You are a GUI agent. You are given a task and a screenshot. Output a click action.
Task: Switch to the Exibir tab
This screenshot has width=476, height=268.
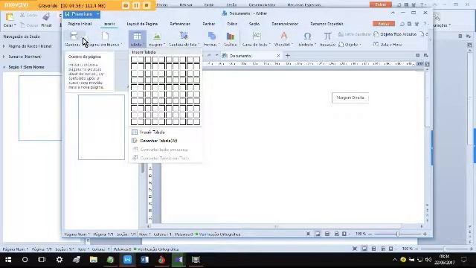(232, 24)
